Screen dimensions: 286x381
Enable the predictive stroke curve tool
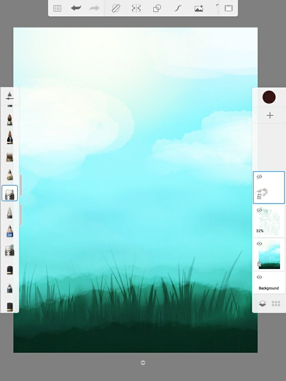click(x=178, y=9)
